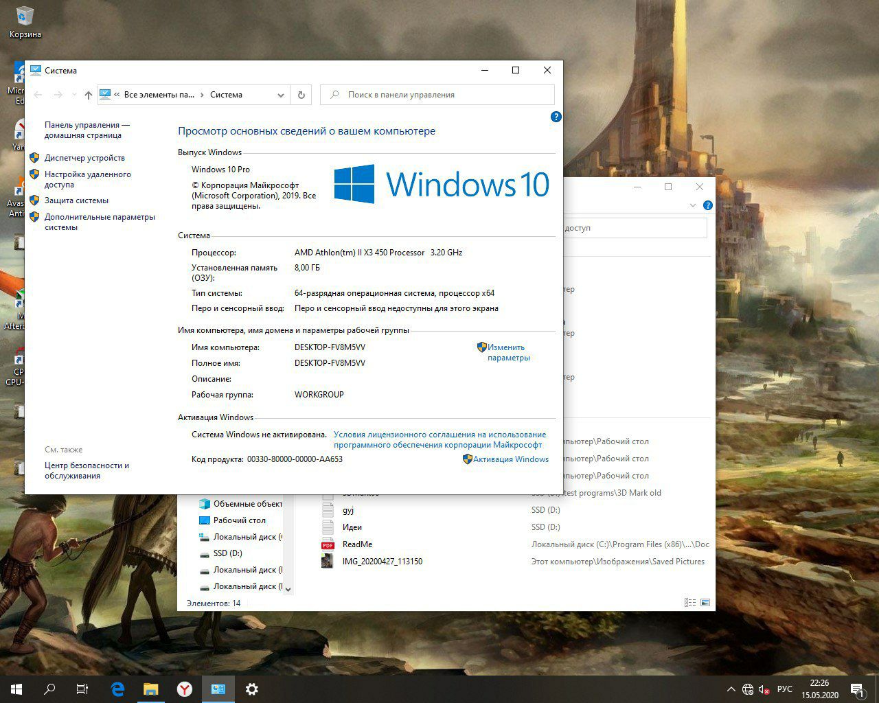Click the search field in Control Panel

[437, 95]
